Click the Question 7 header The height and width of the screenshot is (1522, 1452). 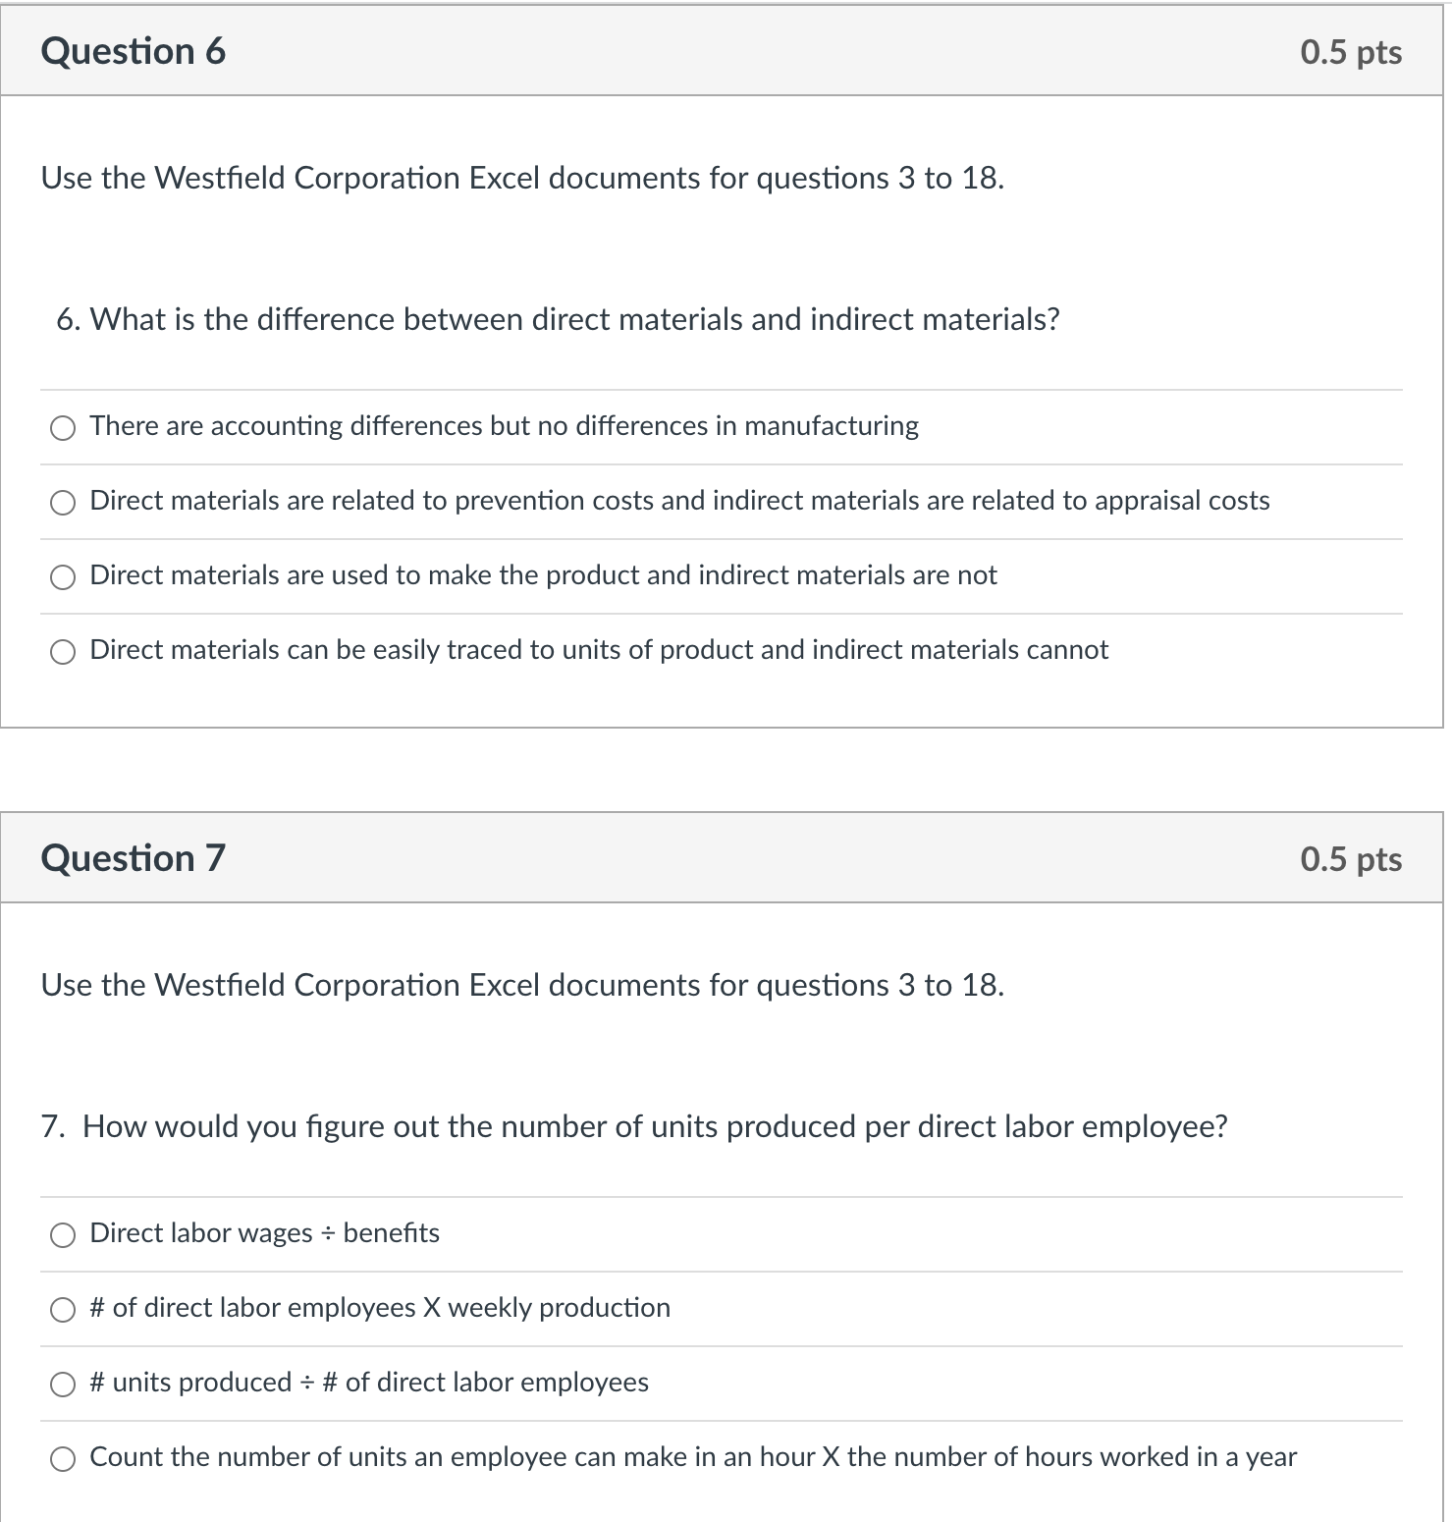click(x=133, y=857)
